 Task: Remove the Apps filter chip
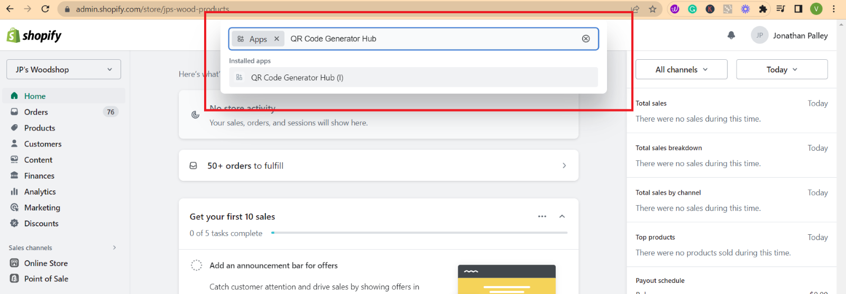(x=277, y=39)
